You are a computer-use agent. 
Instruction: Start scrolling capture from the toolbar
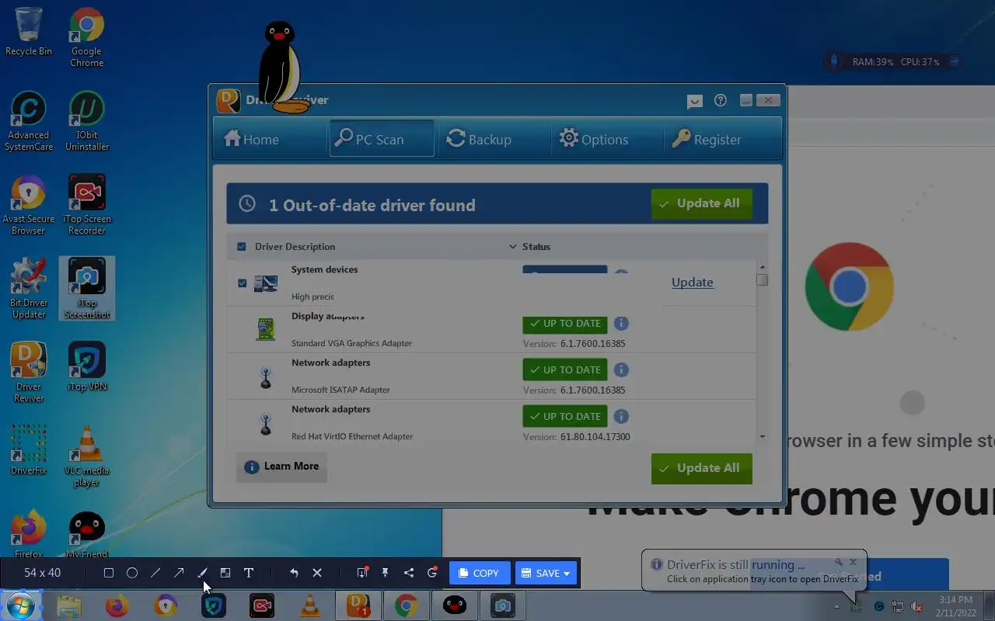point(362,573)
